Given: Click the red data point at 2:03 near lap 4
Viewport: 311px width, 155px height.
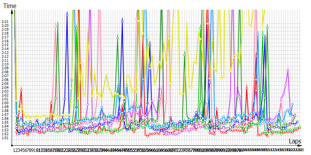Looking at the screenshot, I should coord(21,90).
